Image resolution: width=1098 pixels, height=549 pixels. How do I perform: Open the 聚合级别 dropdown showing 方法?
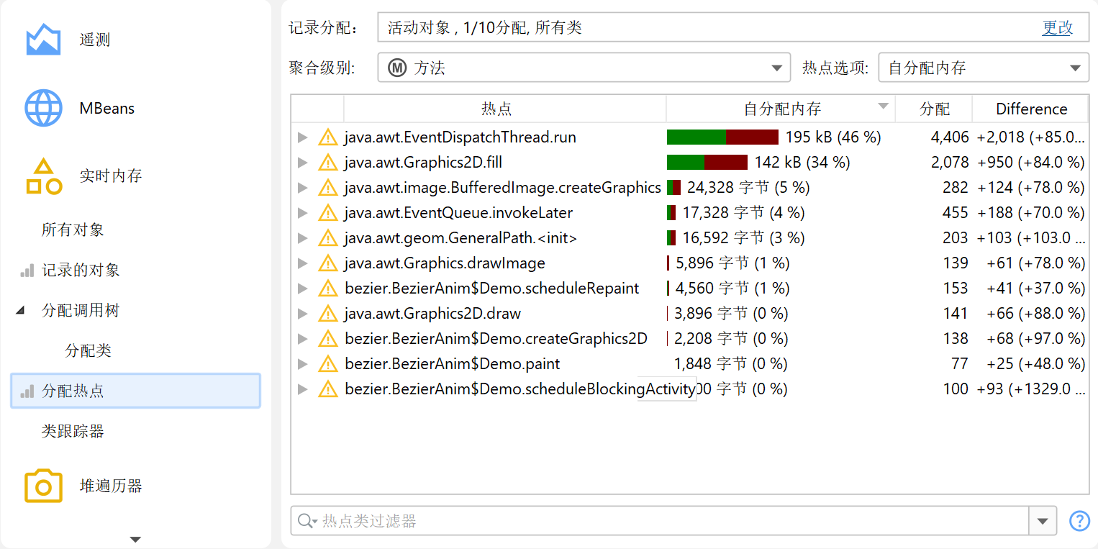(x=584, y=68)
